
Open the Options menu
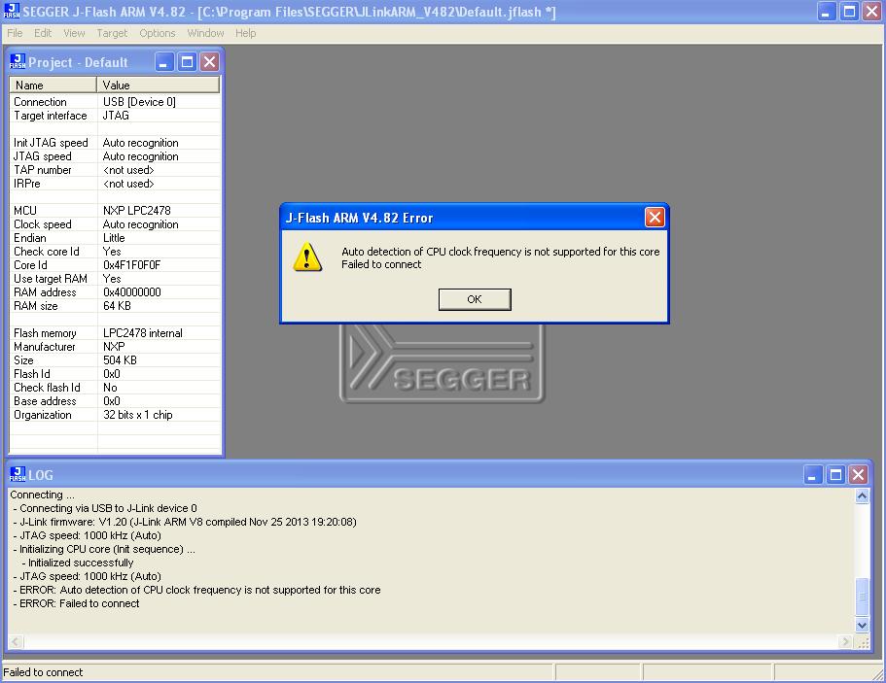[x=158, y=33]
